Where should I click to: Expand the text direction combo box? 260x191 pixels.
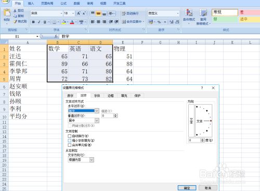click(92, 160)
